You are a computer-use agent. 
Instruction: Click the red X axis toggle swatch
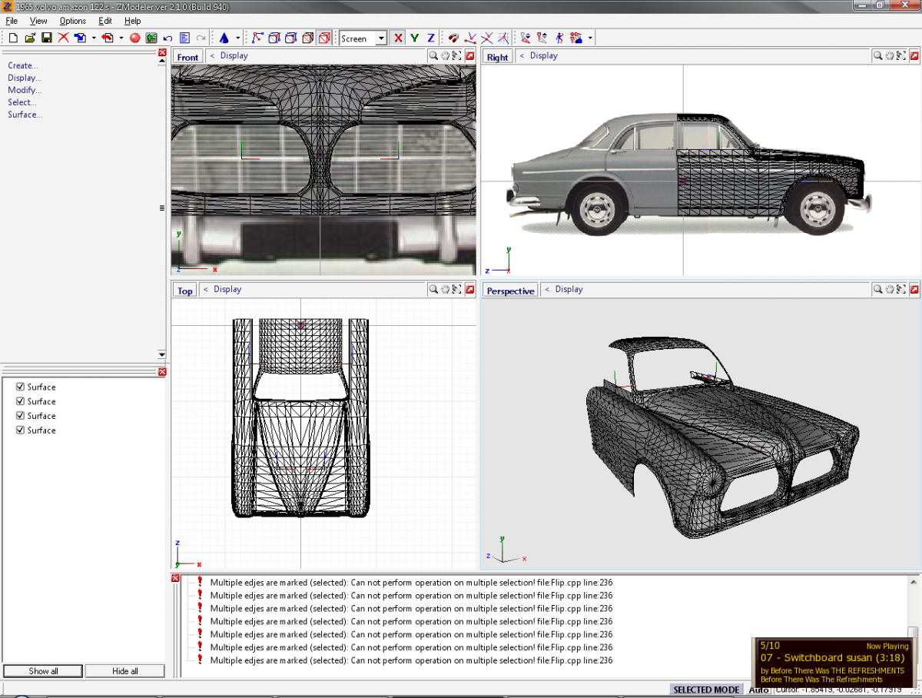[398, 38]
